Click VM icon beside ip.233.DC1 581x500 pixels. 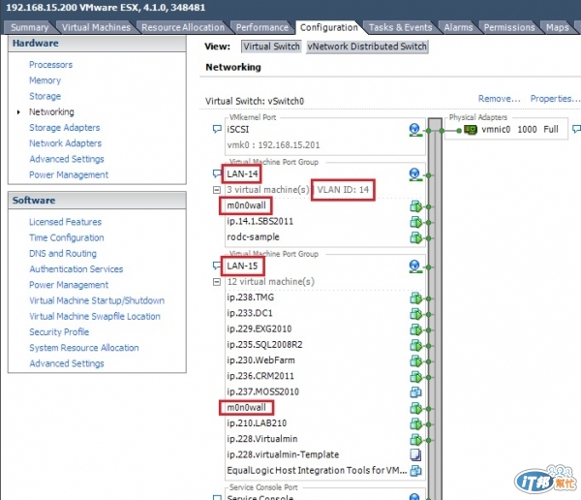coord(415,314)
